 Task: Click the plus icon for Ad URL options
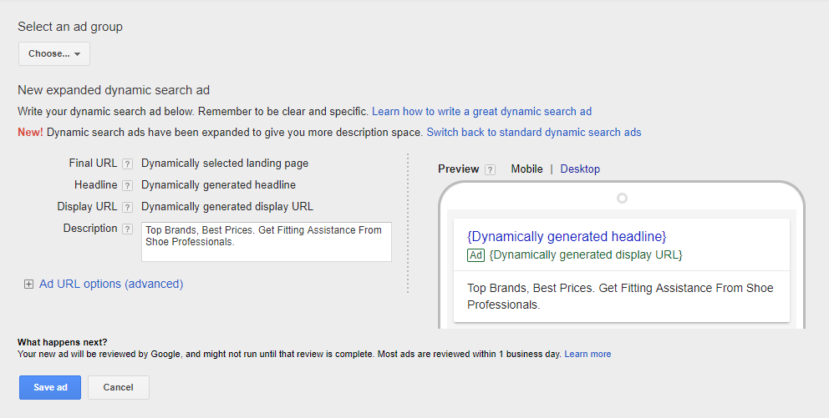point(29,285)
